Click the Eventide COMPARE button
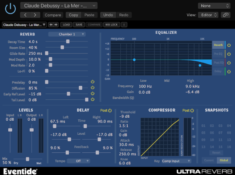235x175 pixels. [x=94, y=25]
